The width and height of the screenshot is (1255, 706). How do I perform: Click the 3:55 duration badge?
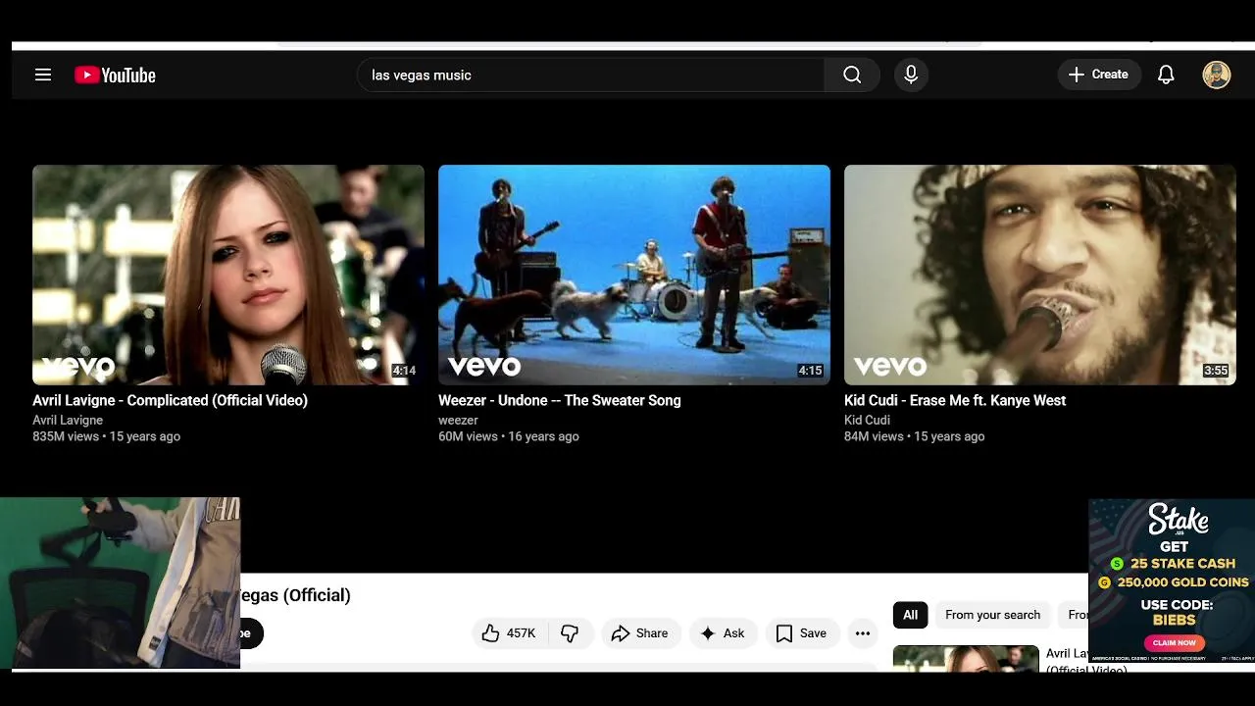point(1216,371)
